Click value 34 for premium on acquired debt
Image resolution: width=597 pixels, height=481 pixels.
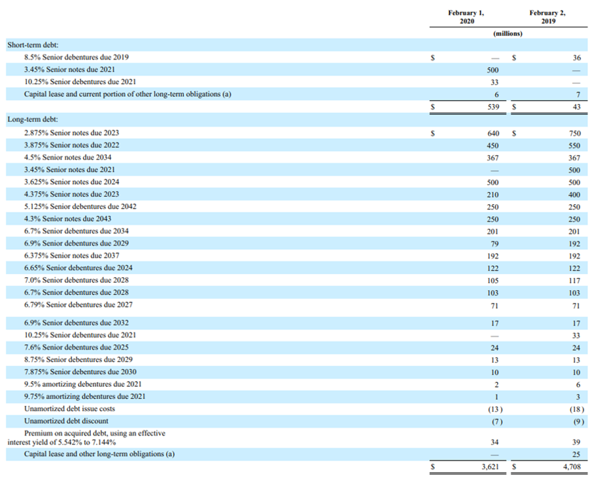click(x=495, y=442)
